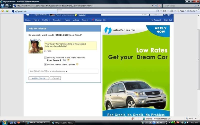Click the Refresh page icon
The width and height of the screenshot is (200, 125).
(156, 5)
